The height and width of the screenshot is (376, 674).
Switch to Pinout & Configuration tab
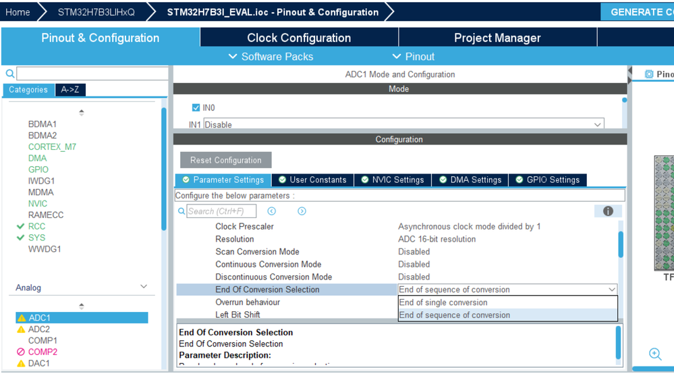click(x=100, y=38)
